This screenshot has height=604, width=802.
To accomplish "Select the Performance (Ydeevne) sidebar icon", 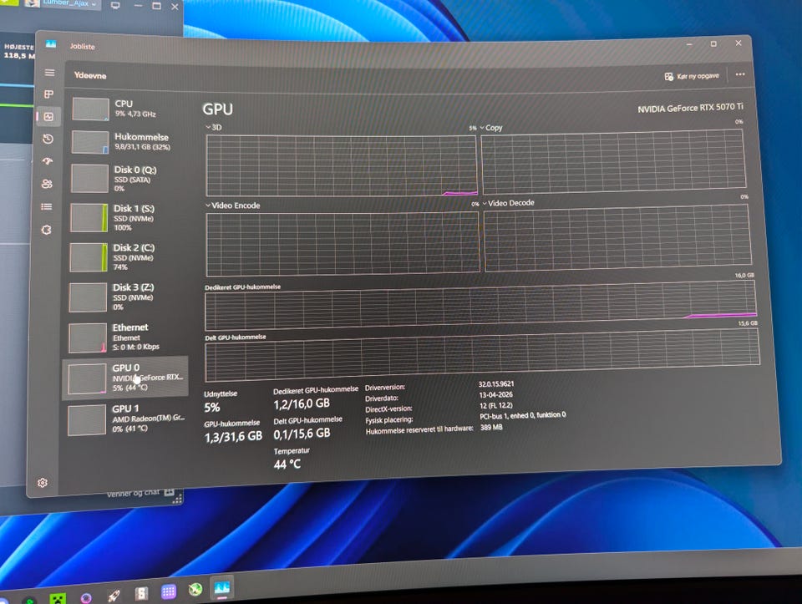I will 49,117.
